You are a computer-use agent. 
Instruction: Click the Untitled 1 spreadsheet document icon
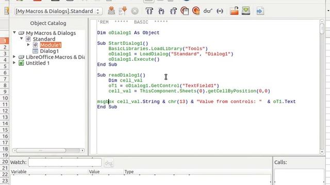[x=21, y=63]
